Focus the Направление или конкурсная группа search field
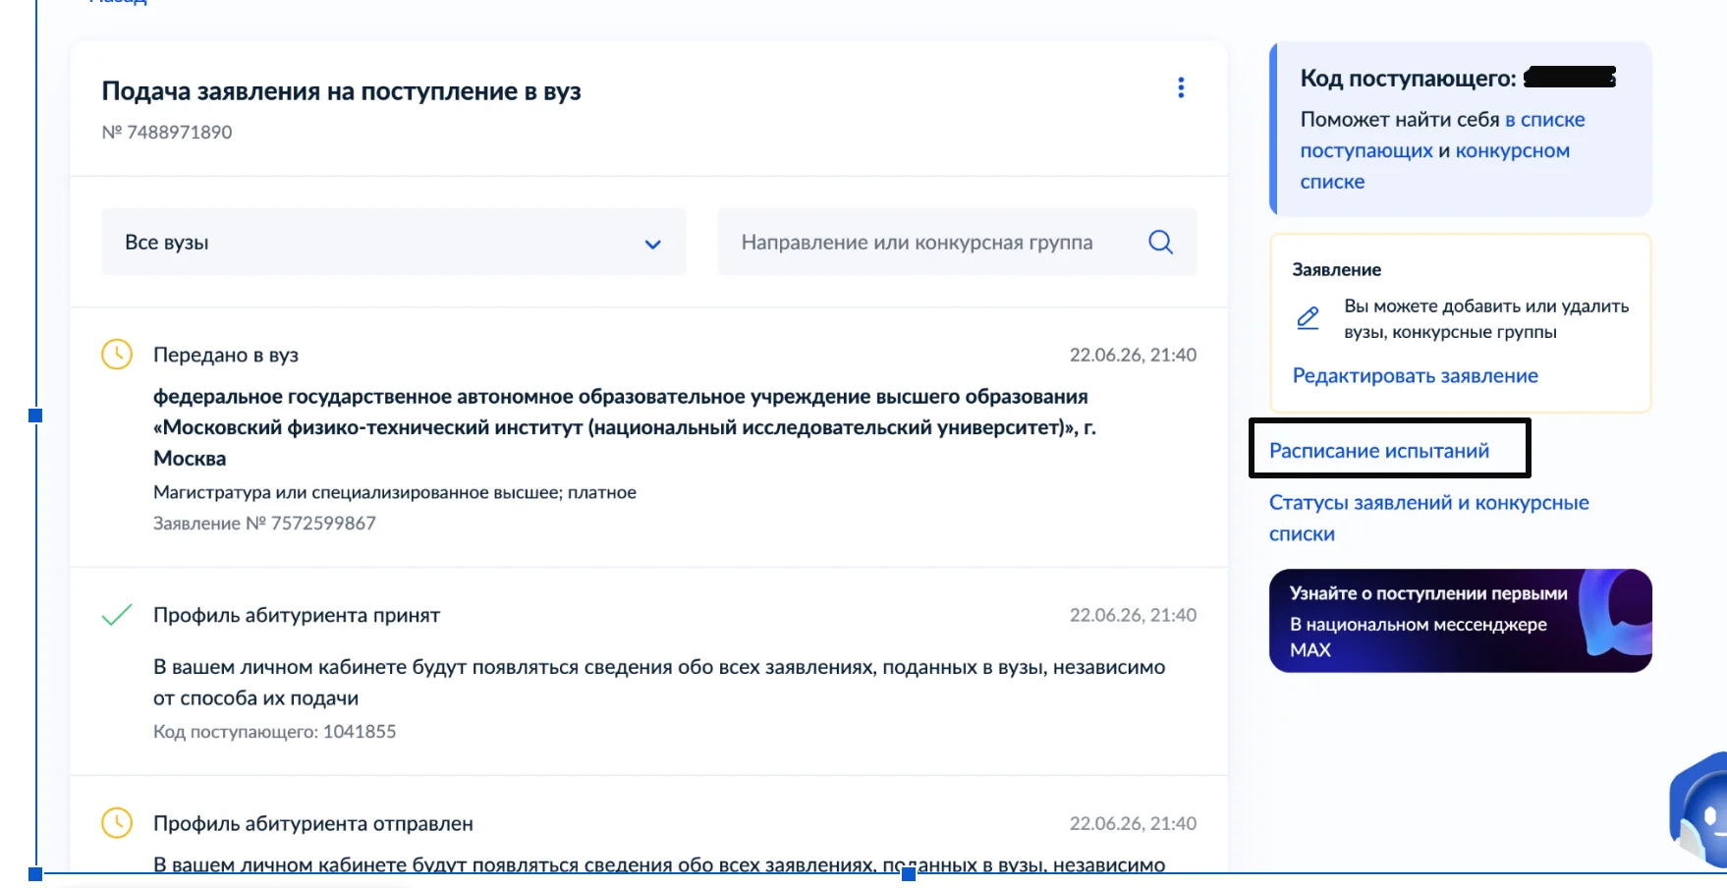1727x888 pixels. [x=957, y=242]
